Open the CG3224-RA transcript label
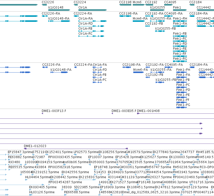The image size is (214, 196). point(83,13)
